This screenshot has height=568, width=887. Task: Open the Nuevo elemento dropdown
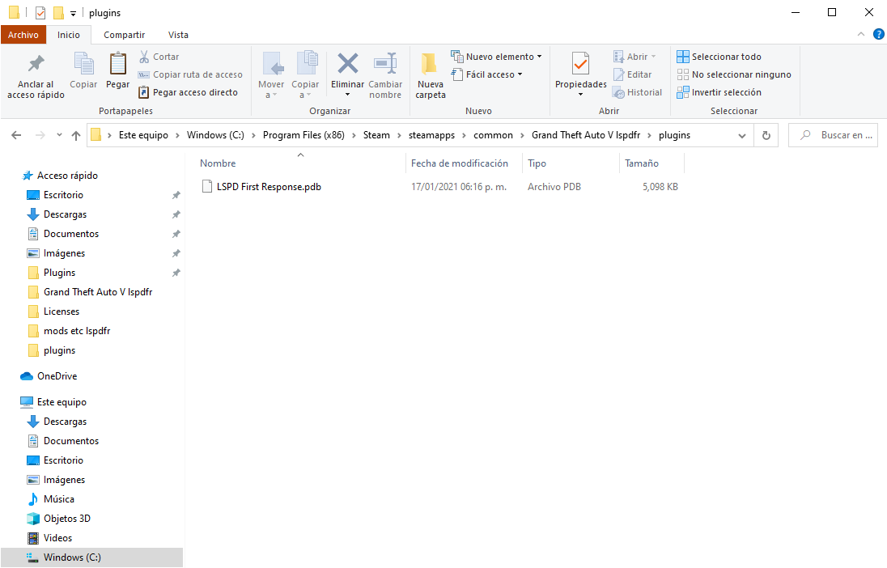click(x=496, y=57)
